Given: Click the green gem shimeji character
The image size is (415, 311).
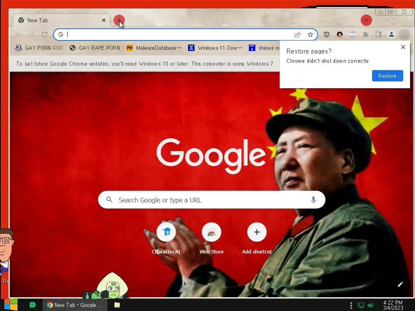Looking at the screenshot, I should click(x=107, y=286).
